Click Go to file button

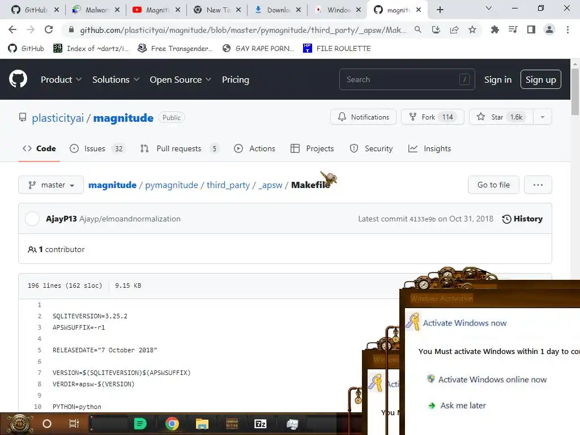[493, 185]
